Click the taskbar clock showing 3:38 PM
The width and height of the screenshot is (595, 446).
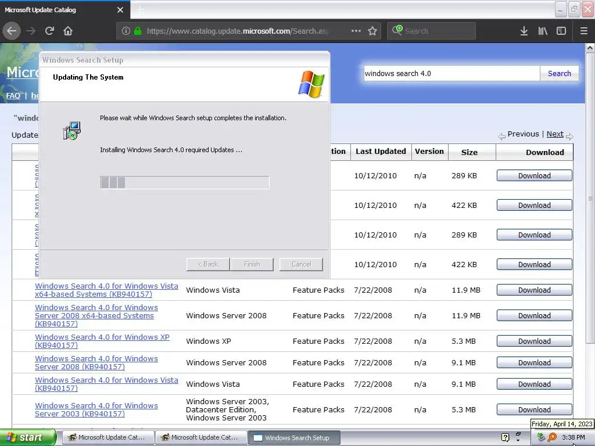(x=574, y=437)
